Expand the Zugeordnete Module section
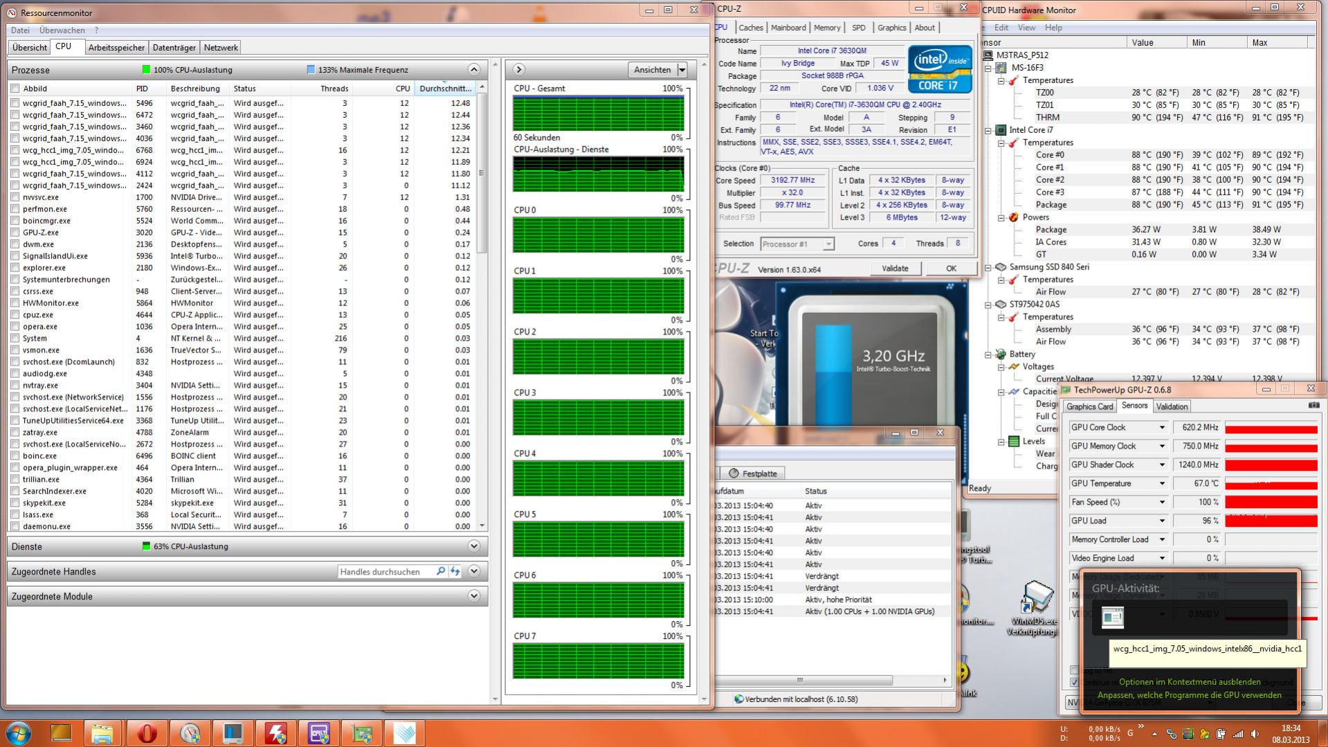Image resolution: width=1328 pixels, height=747 pixels. (x=474, y=595)
